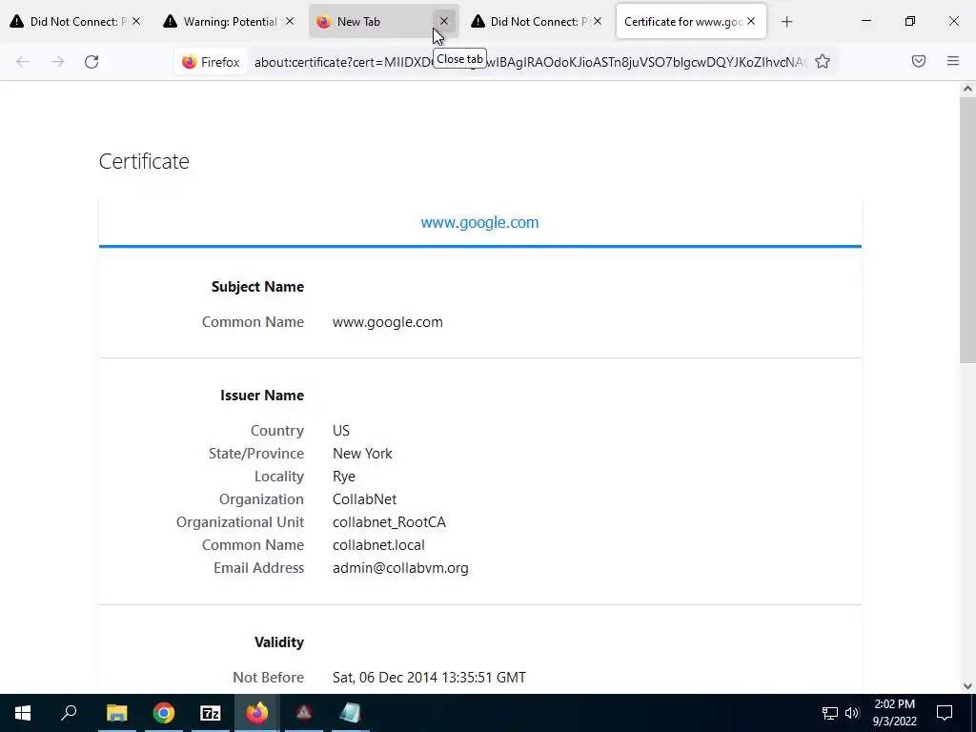
Task: Open a new tab with the plus button
Action: pos(786,22)
